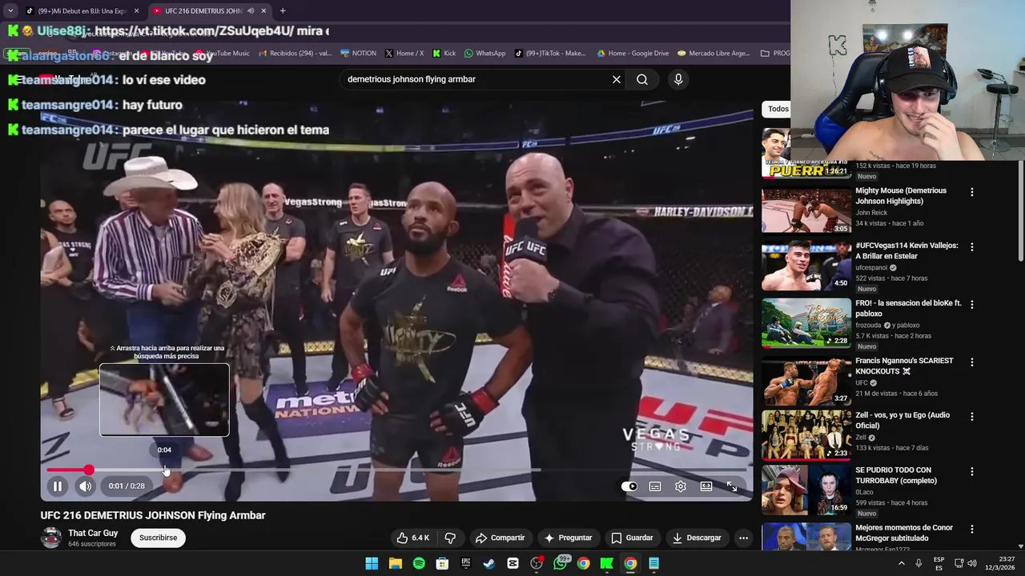Pause the video playback
This screenshot has width=1025, height=576.
pos(58,486)
